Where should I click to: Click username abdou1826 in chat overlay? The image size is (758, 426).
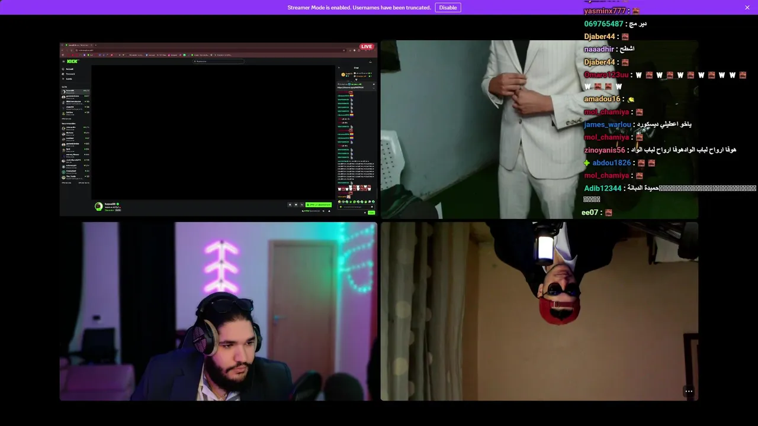(x=612, y=163)
